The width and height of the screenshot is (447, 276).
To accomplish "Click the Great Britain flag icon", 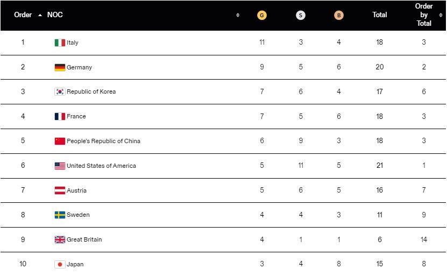I will pos(60,239).
